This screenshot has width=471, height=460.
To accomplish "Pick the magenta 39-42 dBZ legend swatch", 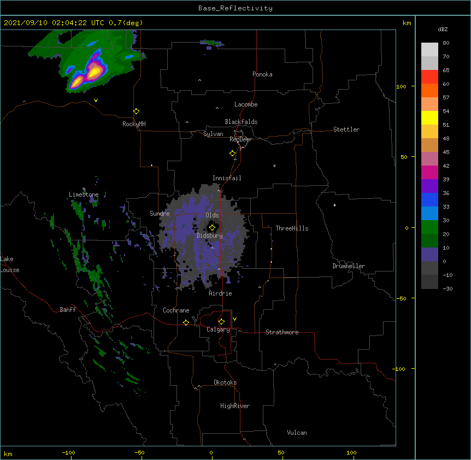I will (x=429, y=172).
